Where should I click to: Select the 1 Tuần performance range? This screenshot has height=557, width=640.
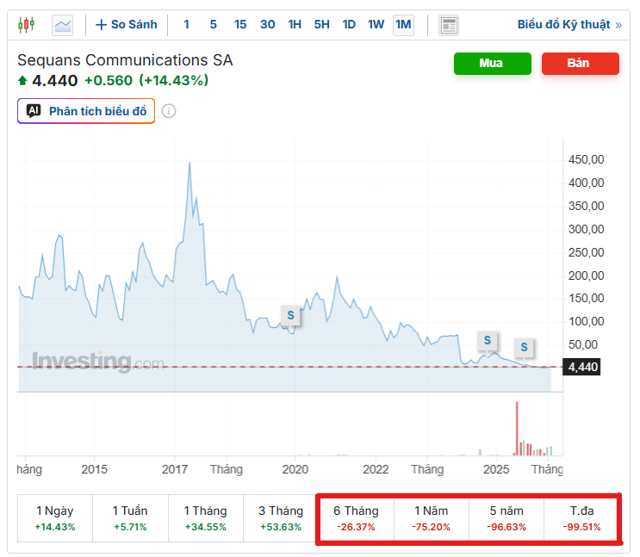click(130, 518)
